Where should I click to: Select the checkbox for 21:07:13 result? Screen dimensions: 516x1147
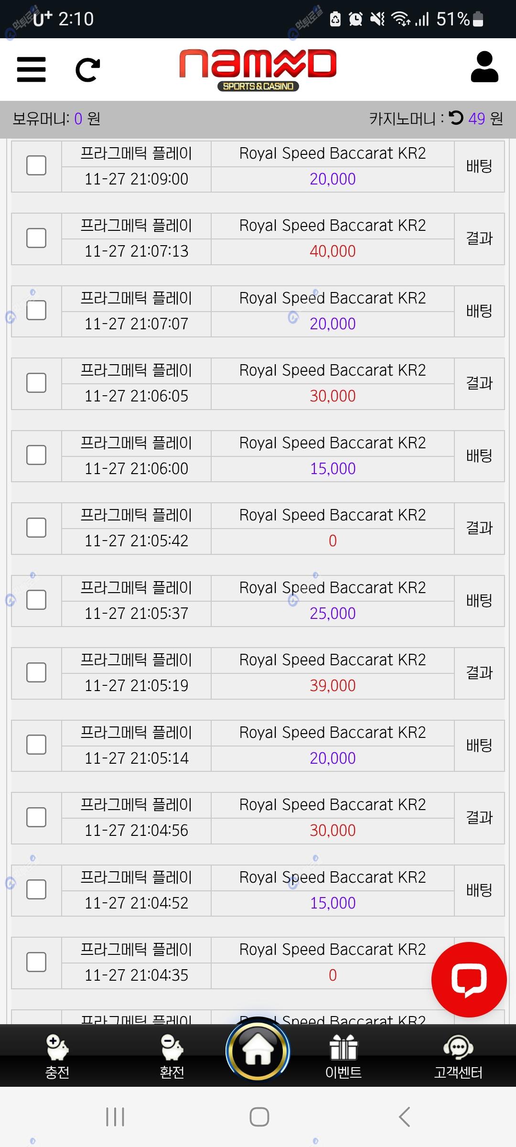pyautogui.click(x=36, y=238)
